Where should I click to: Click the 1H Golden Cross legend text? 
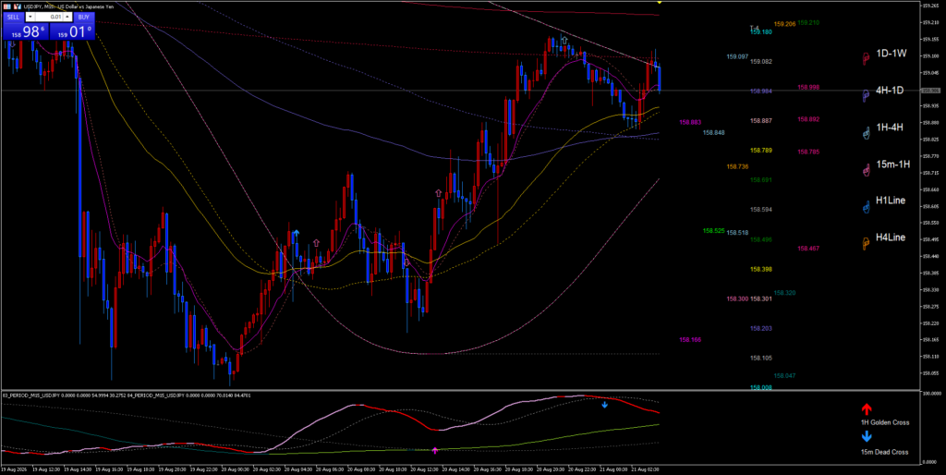click(885, 422)
